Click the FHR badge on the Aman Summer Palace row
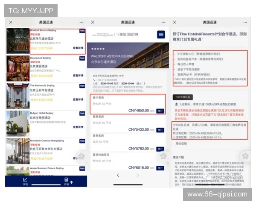Screen dimensions: 256x205 tap(82, 169)
